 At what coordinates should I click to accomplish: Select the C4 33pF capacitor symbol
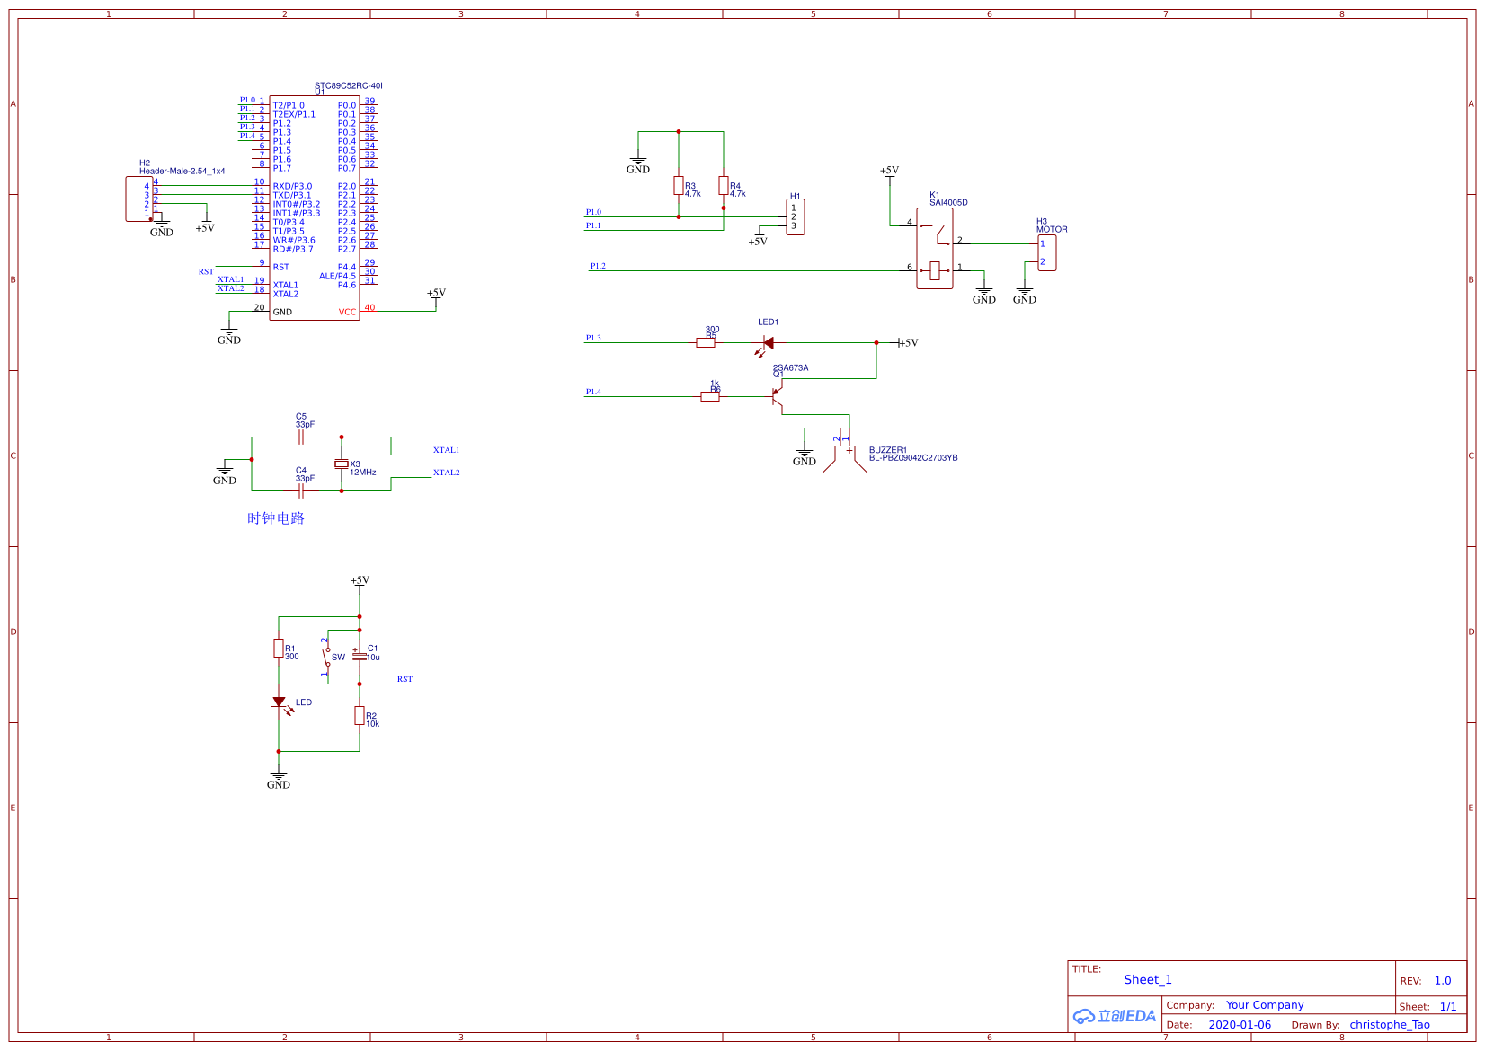point(302,490)
